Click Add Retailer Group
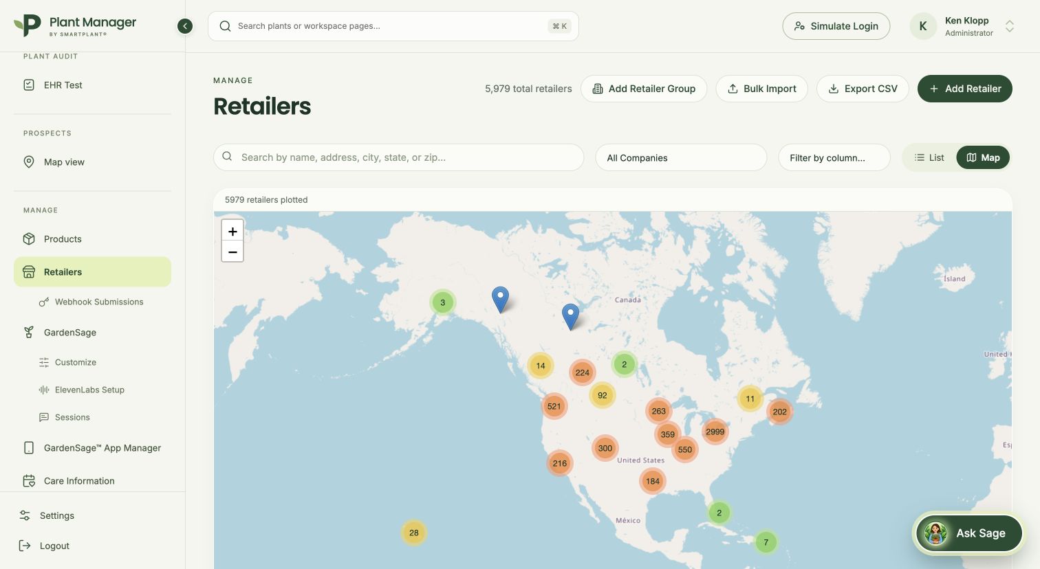Screen dimensions: 1040x569 (x=644, y=89)
